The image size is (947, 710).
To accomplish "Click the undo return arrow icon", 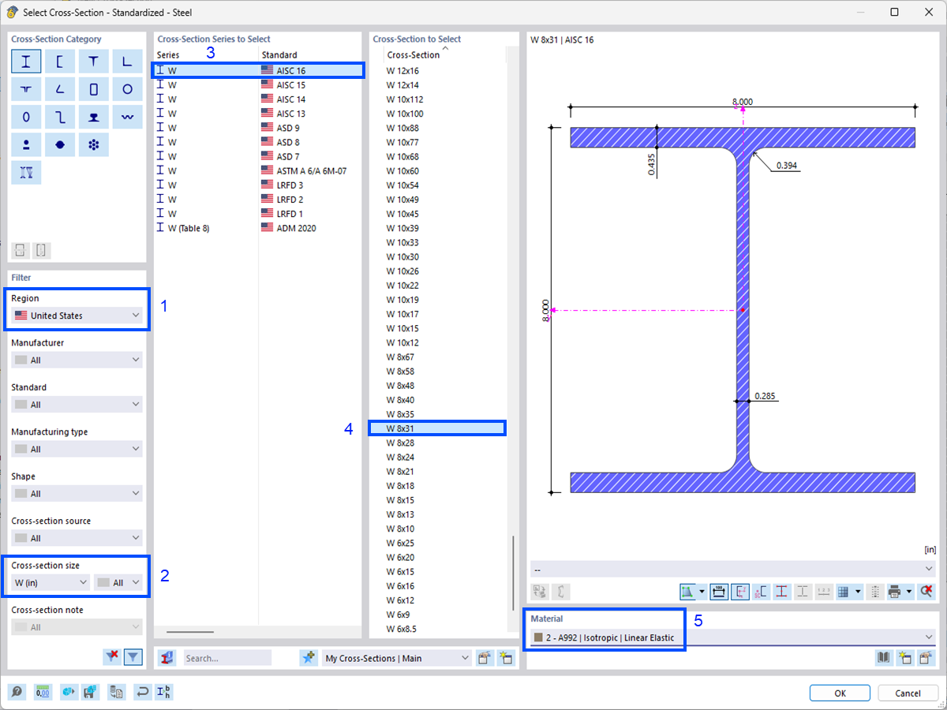I will click(142, 692).
